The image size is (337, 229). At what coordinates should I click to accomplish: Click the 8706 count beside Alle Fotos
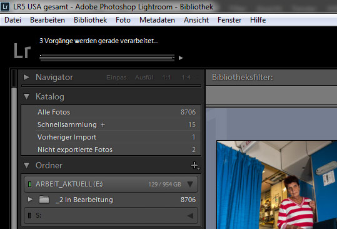188,112
